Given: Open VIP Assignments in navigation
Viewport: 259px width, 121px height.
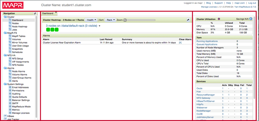Looking at the screenshot, I should pos(21,62).
